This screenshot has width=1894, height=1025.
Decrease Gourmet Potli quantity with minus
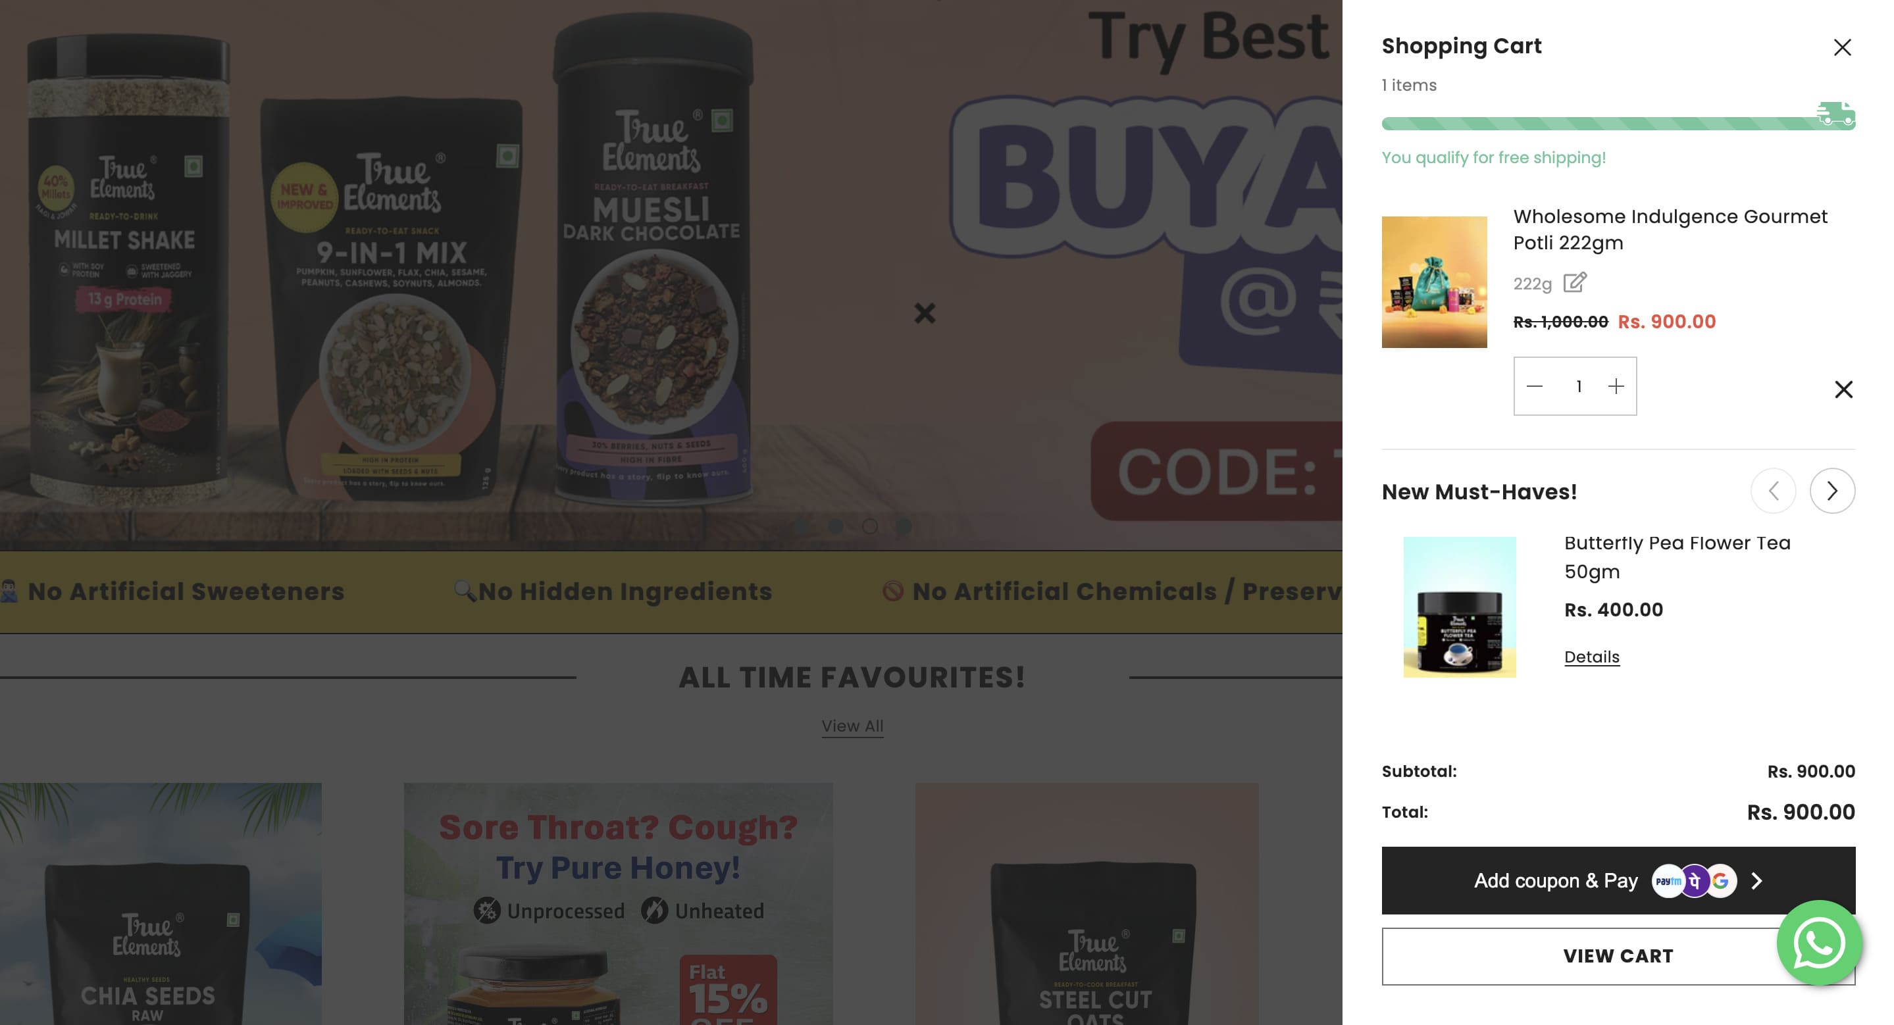(x=1535, y=386)
